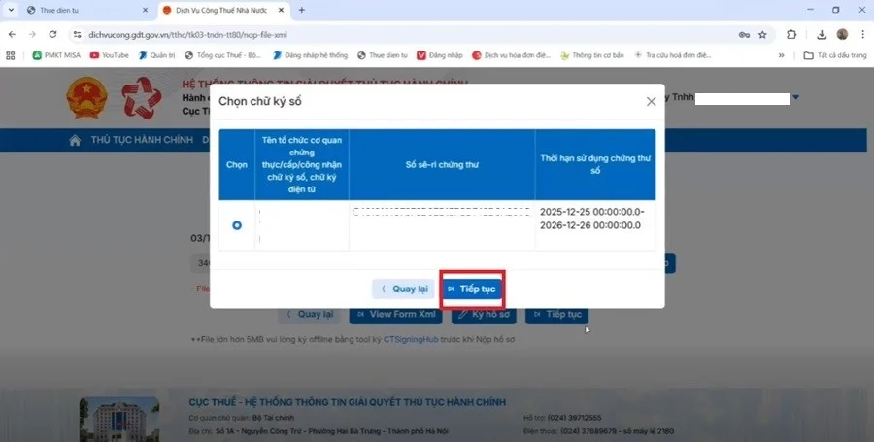Expand the company account dropdown arrow
Image resolution: width=874 pixels, height=442 pixels.
coord(796,98)
